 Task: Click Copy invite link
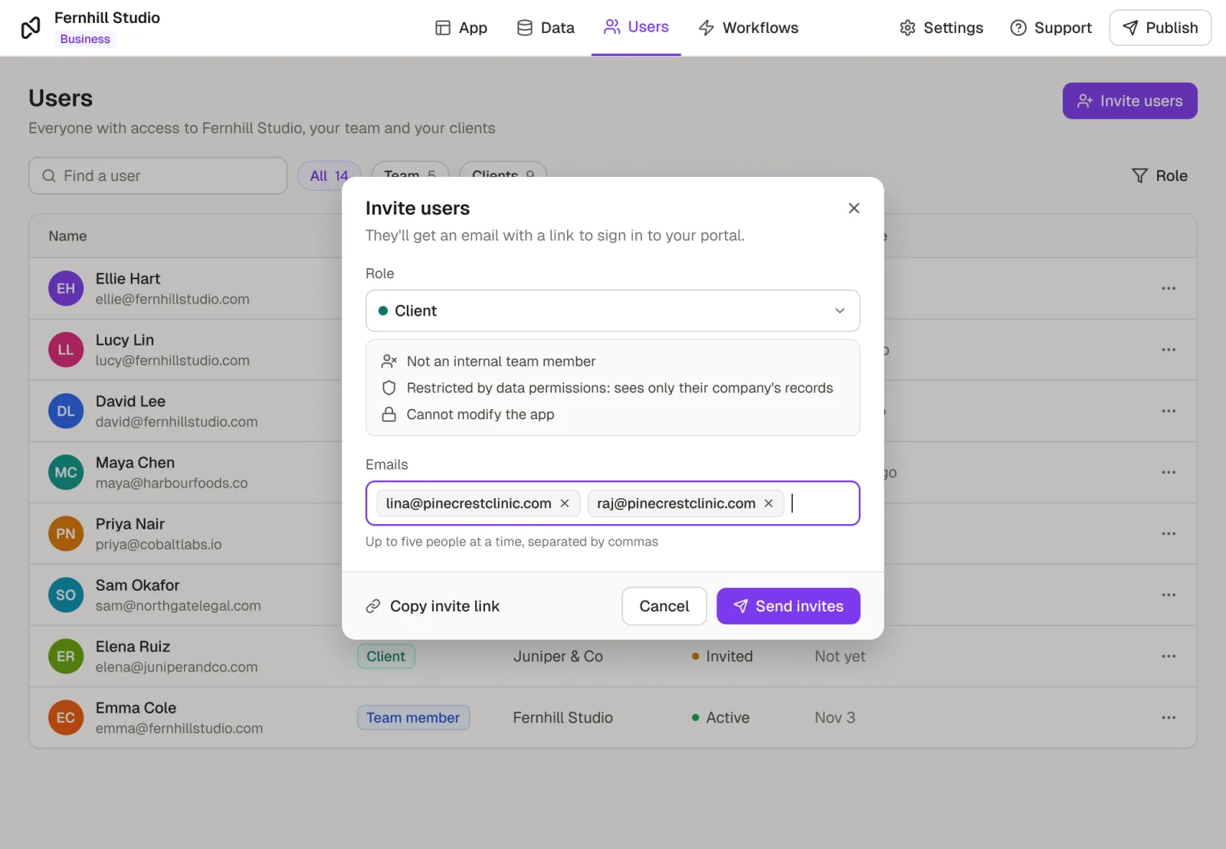[x=433, y=606]
